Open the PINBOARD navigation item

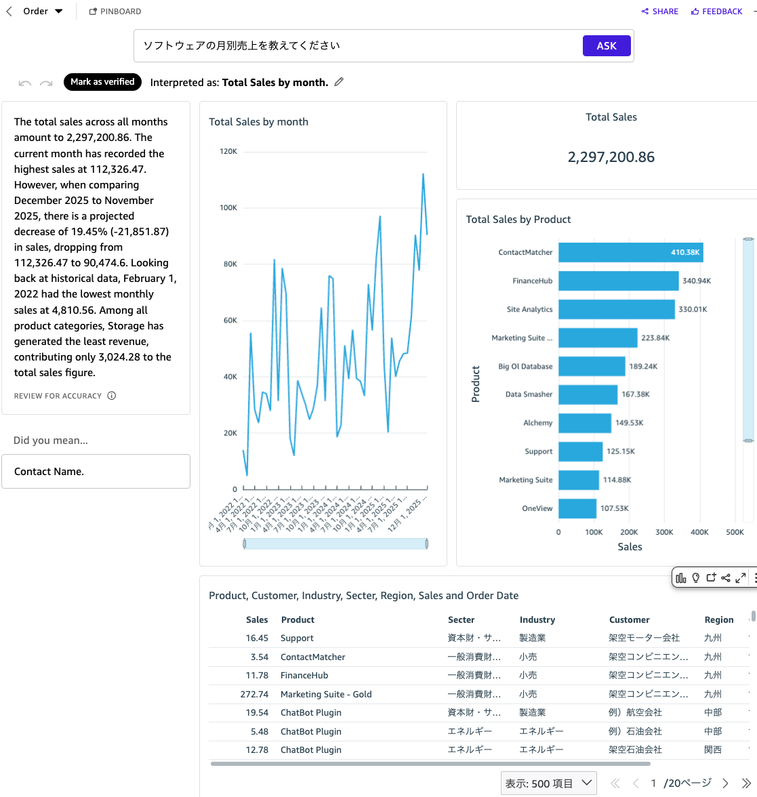click(115, 11)
